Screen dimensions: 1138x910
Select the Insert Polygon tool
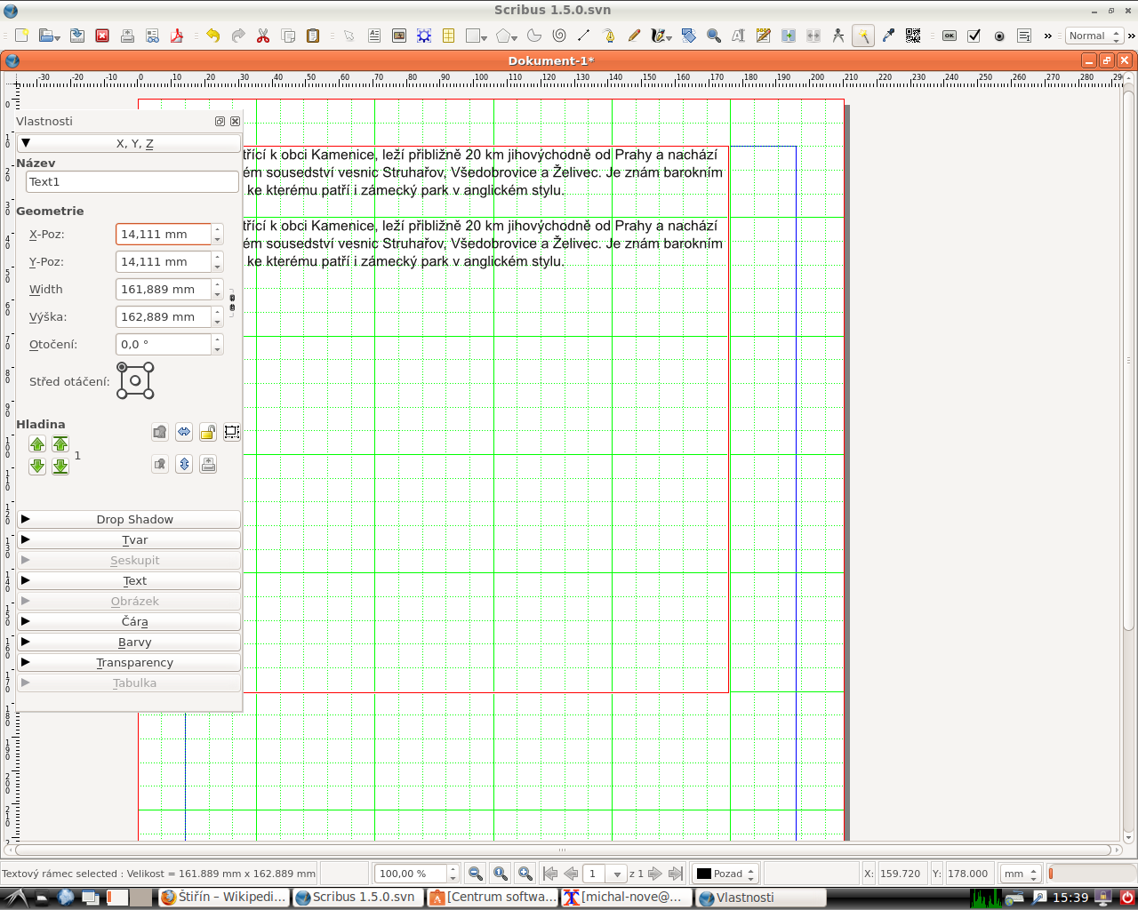coord(503,36)
